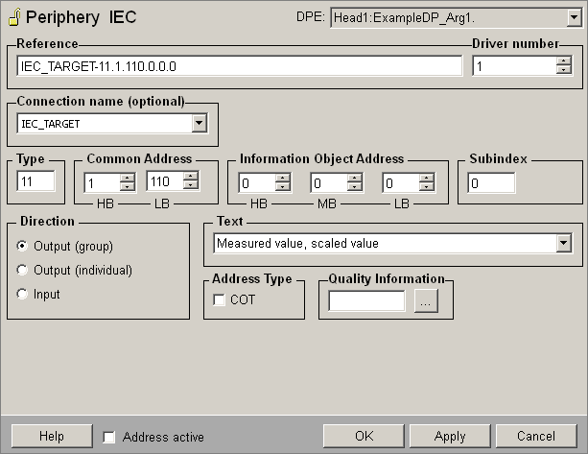
Task: Open the Text type dropdown
Action: point(563,243)
